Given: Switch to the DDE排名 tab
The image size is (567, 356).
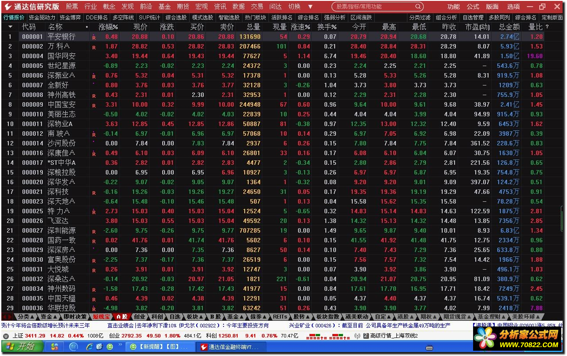Looking at the screenshot, I should 97,18.
